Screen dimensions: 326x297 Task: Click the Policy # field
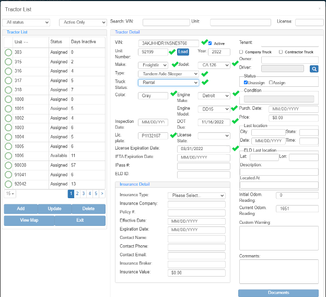tap(196, 213)
